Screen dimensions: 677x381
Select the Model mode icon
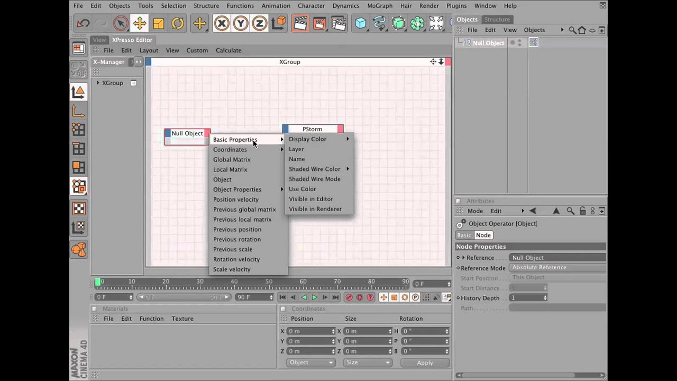click(x=78, y=92)
